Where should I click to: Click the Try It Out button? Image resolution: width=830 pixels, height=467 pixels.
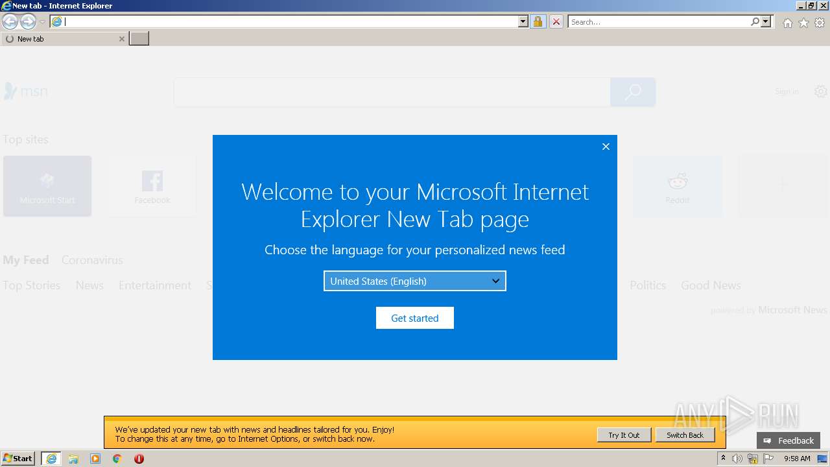point(624,435)
